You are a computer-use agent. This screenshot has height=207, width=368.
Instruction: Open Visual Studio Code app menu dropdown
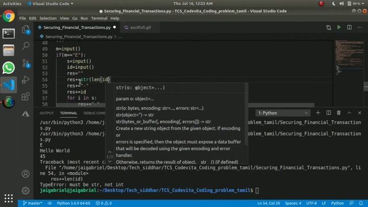50,3
